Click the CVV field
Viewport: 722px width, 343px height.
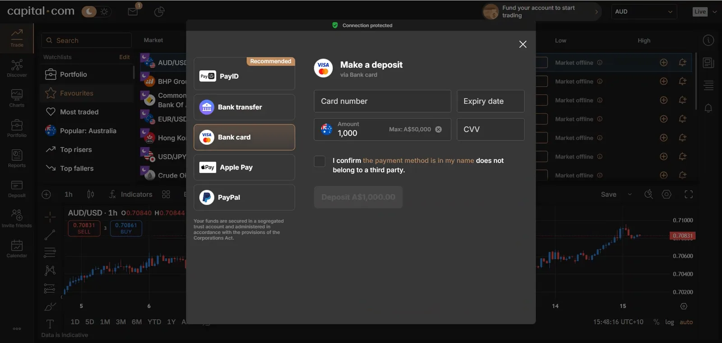tap(491, 130)
